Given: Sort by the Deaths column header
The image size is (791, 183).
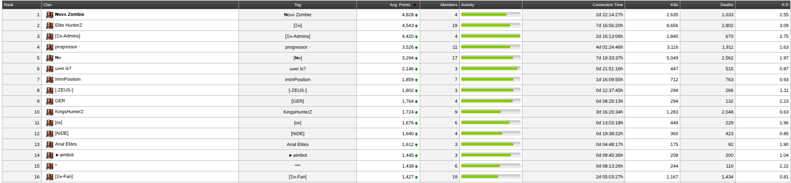Looking at the screenshot, I should [727, 5].
